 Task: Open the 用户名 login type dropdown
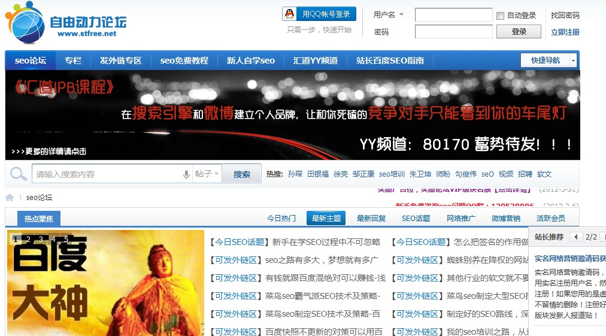pyautogui.click(x=388, y=15)
